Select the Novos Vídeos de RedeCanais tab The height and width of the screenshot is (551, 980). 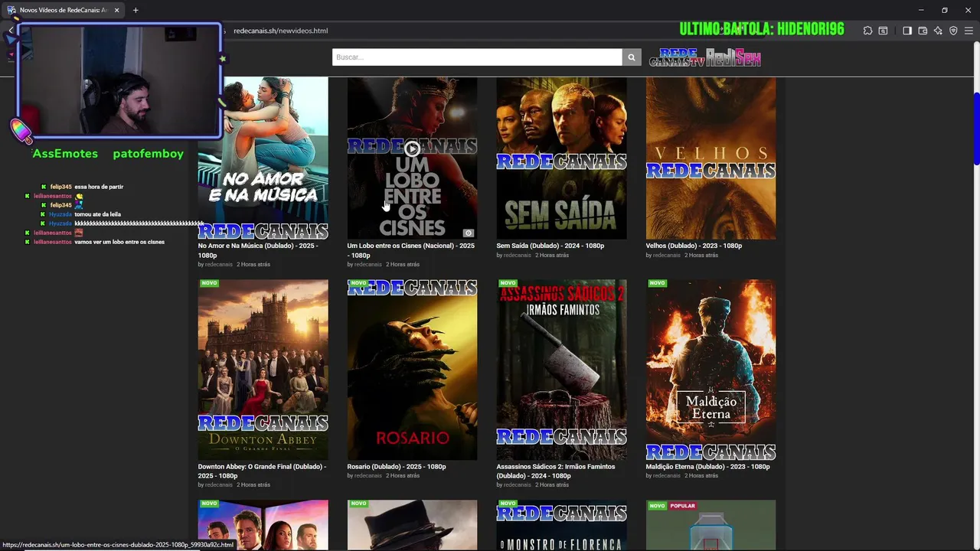pyautogui.click(x=63, y=10)
